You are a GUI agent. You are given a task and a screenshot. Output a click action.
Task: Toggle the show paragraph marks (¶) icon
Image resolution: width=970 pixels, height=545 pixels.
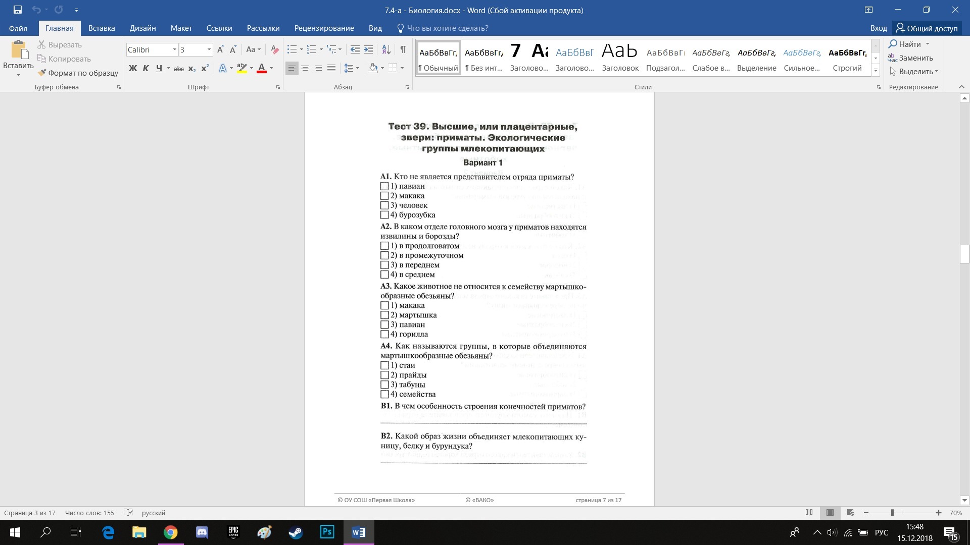[403, 49]
